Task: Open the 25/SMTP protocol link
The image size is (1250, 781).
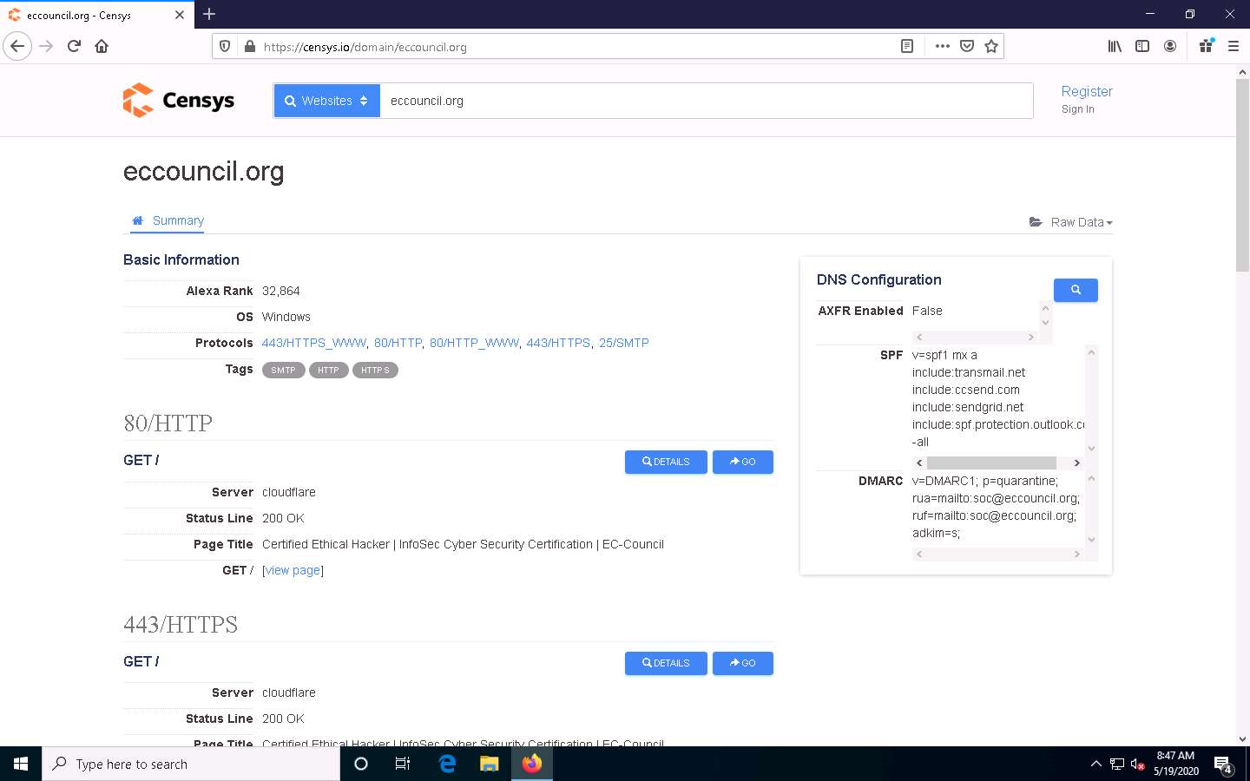Action: [x=623, y=343]
